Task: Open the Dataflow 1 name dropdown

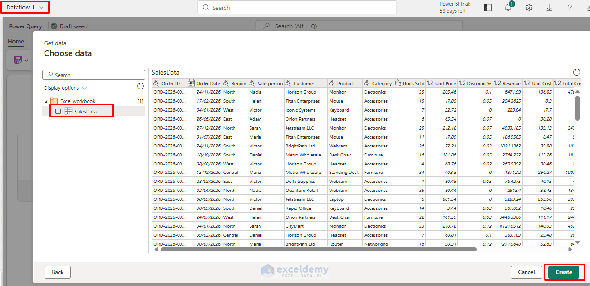Action: tap(25, 8)
